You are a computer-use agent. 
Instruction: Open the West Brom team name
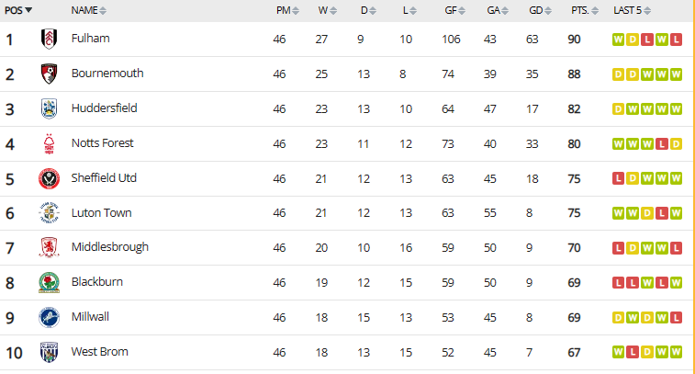point(100,352)
